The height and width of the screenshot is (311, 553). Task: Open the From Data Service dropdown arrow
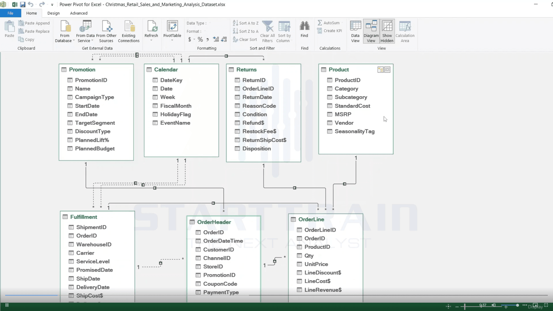92,41
